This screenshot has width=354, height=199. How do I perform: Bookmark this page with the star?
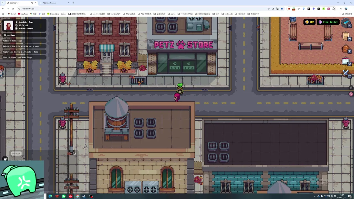pos(282,9)
